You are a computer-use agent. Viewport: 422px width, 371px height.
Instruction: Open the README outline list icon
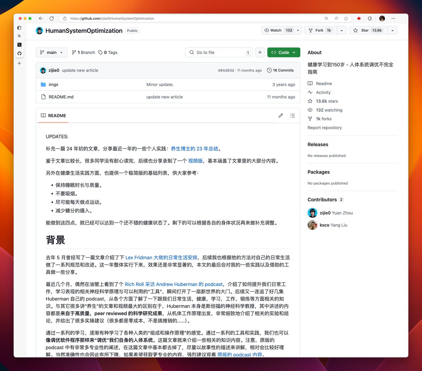point(292,115)
